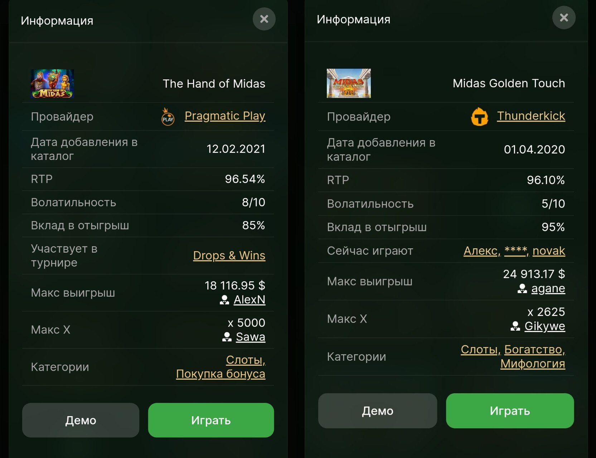Open the Midas Golden Touch thumbnail

[x=349, y=83]
